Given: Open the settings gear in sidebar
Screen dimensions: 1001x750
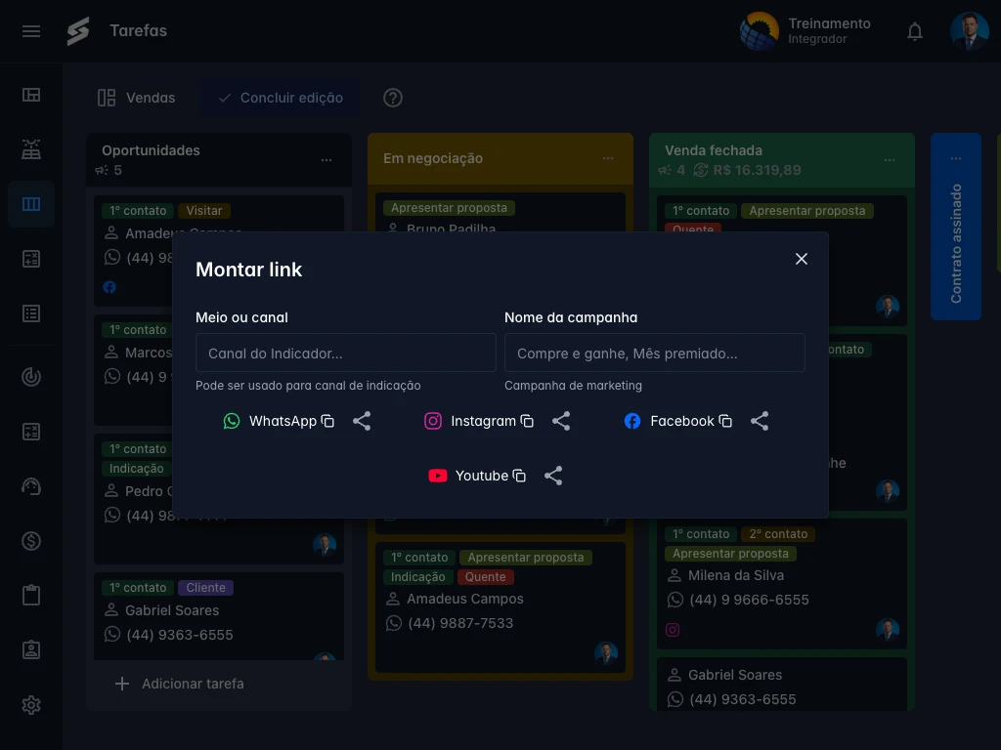Looking at the screenshot, I should [31, 705].
